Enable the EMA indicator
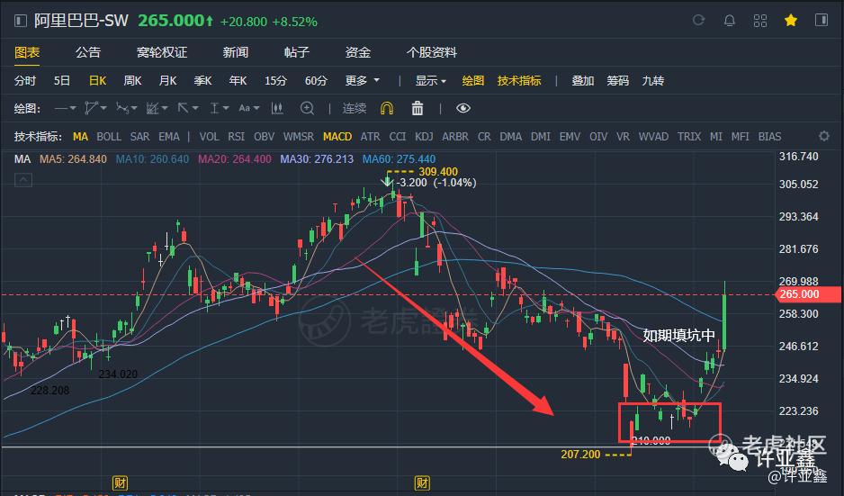The height and width of the screenshot is (496, 844). point(169,137)
